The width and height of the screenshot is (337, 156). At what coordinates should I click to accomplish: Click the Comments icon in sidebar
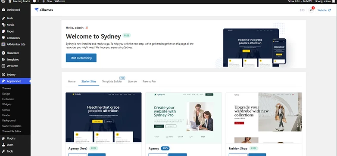tap(3, 38)
